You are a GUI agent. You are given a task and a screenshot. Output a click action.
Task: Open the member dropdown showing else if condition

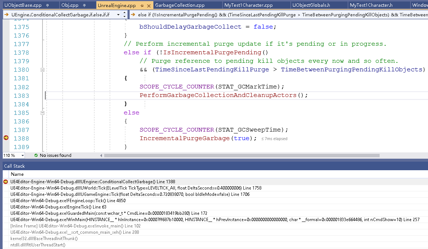coord(278,15)
